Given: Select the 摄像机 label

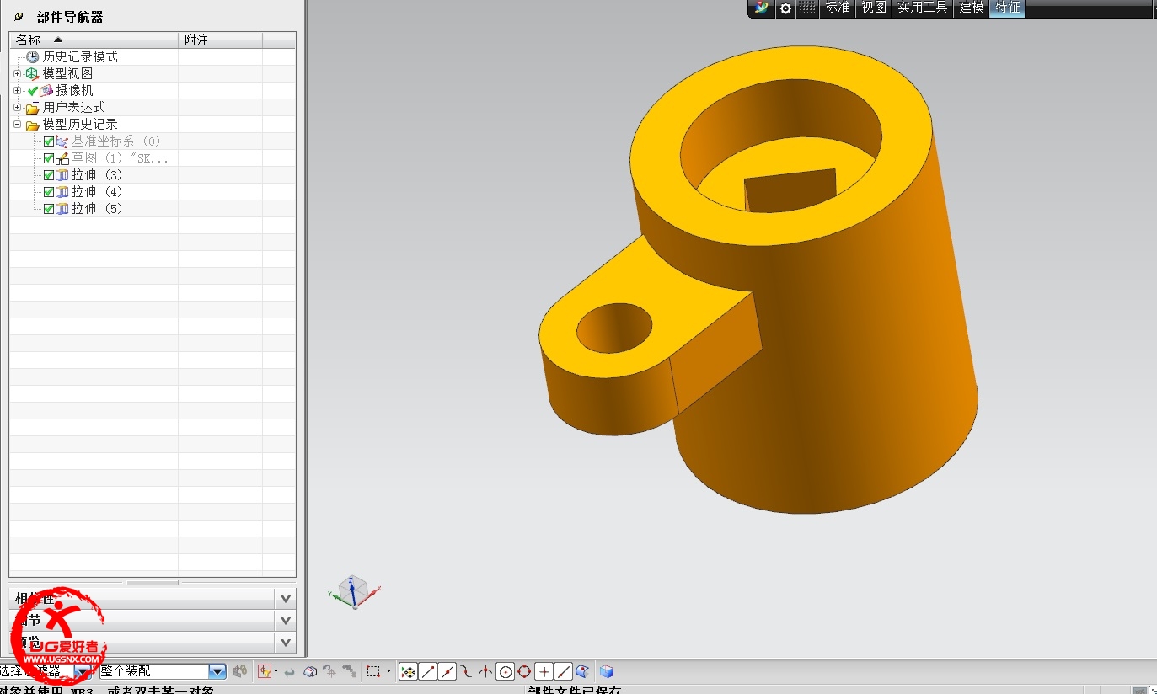Looking at the screenshot, I should [75, 90].
